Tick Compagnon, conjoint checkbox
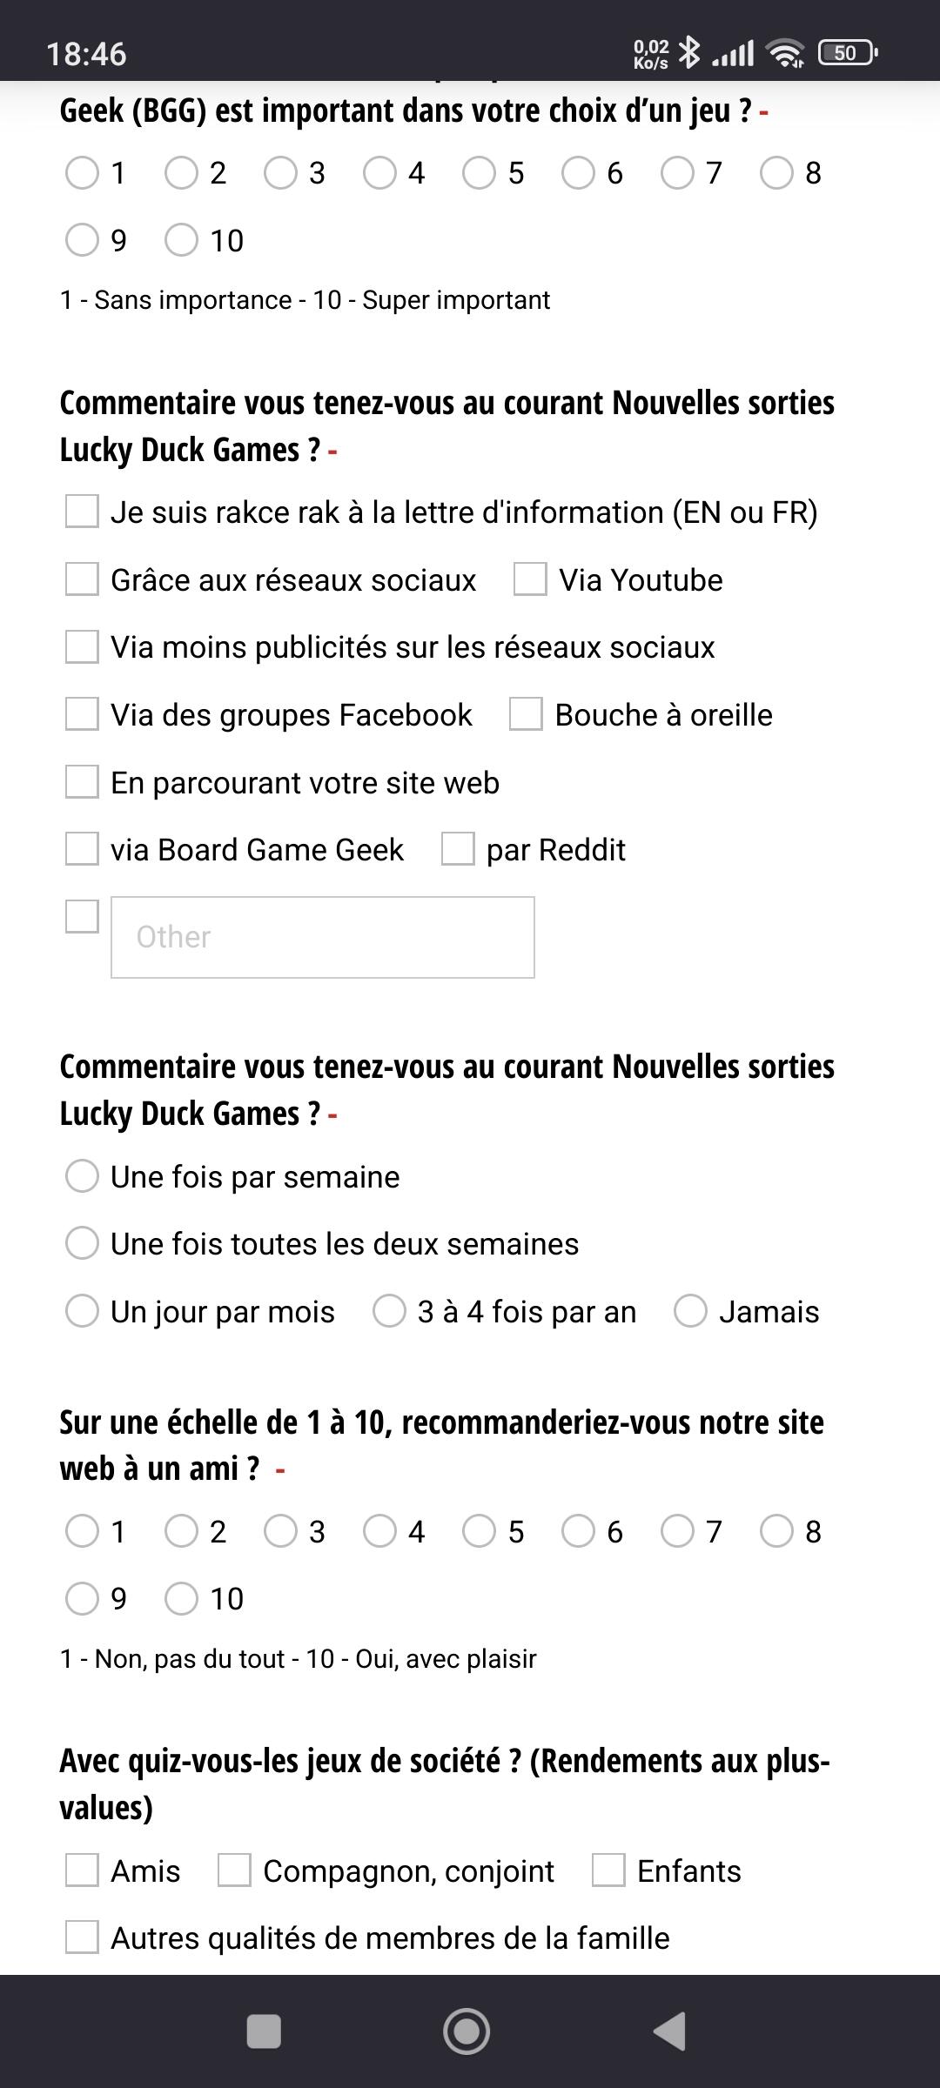The height and width of the screenshot is (2088, 940). pyautogui.click(x=234, y=1870)
